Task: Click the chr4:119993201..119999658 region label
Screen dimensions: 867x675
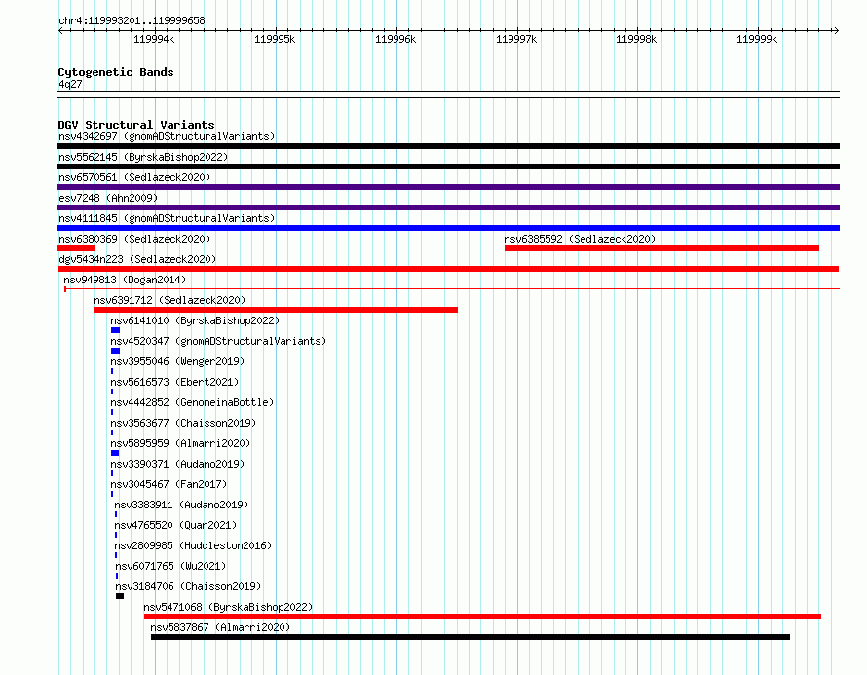Action: click(132, 21)
